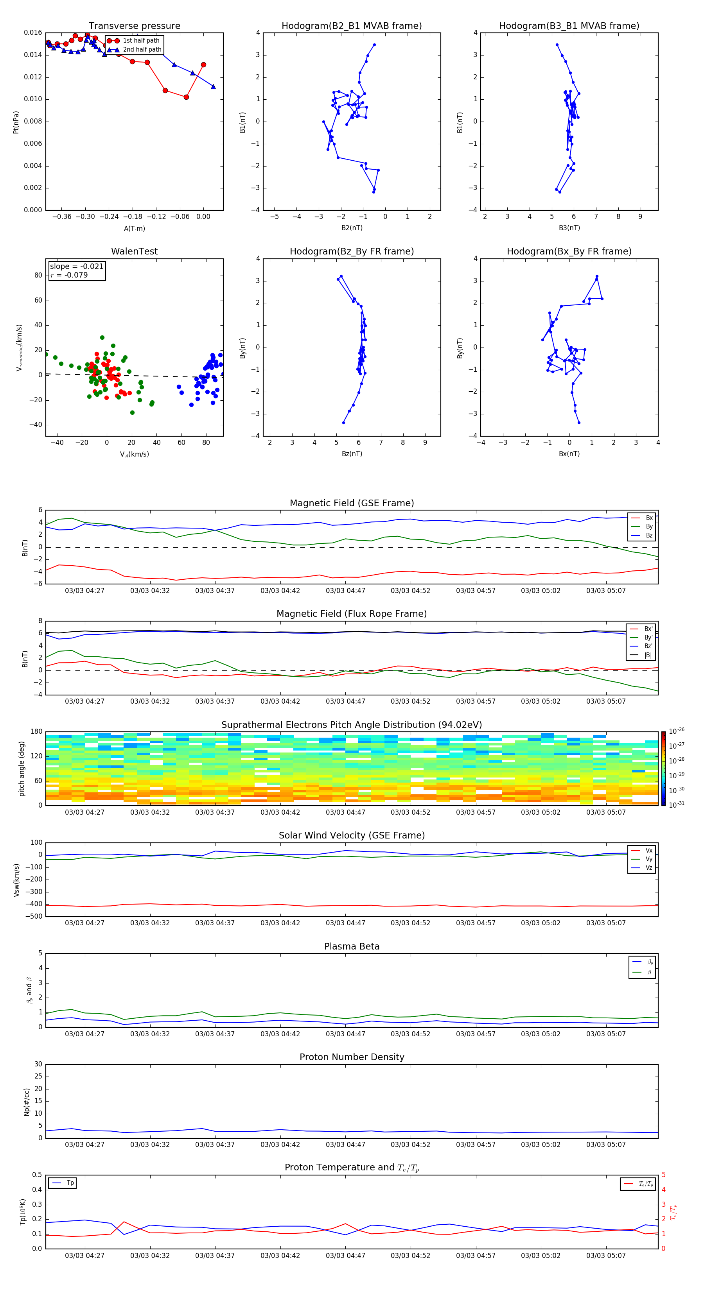This screenshot has height=1290, width=704.
Task: Click the "βp and β" y-axis label
Action: point(29,990)
